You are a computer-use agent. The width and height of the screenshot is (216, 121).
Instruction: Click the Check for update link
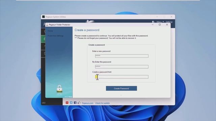pos(102,103)
